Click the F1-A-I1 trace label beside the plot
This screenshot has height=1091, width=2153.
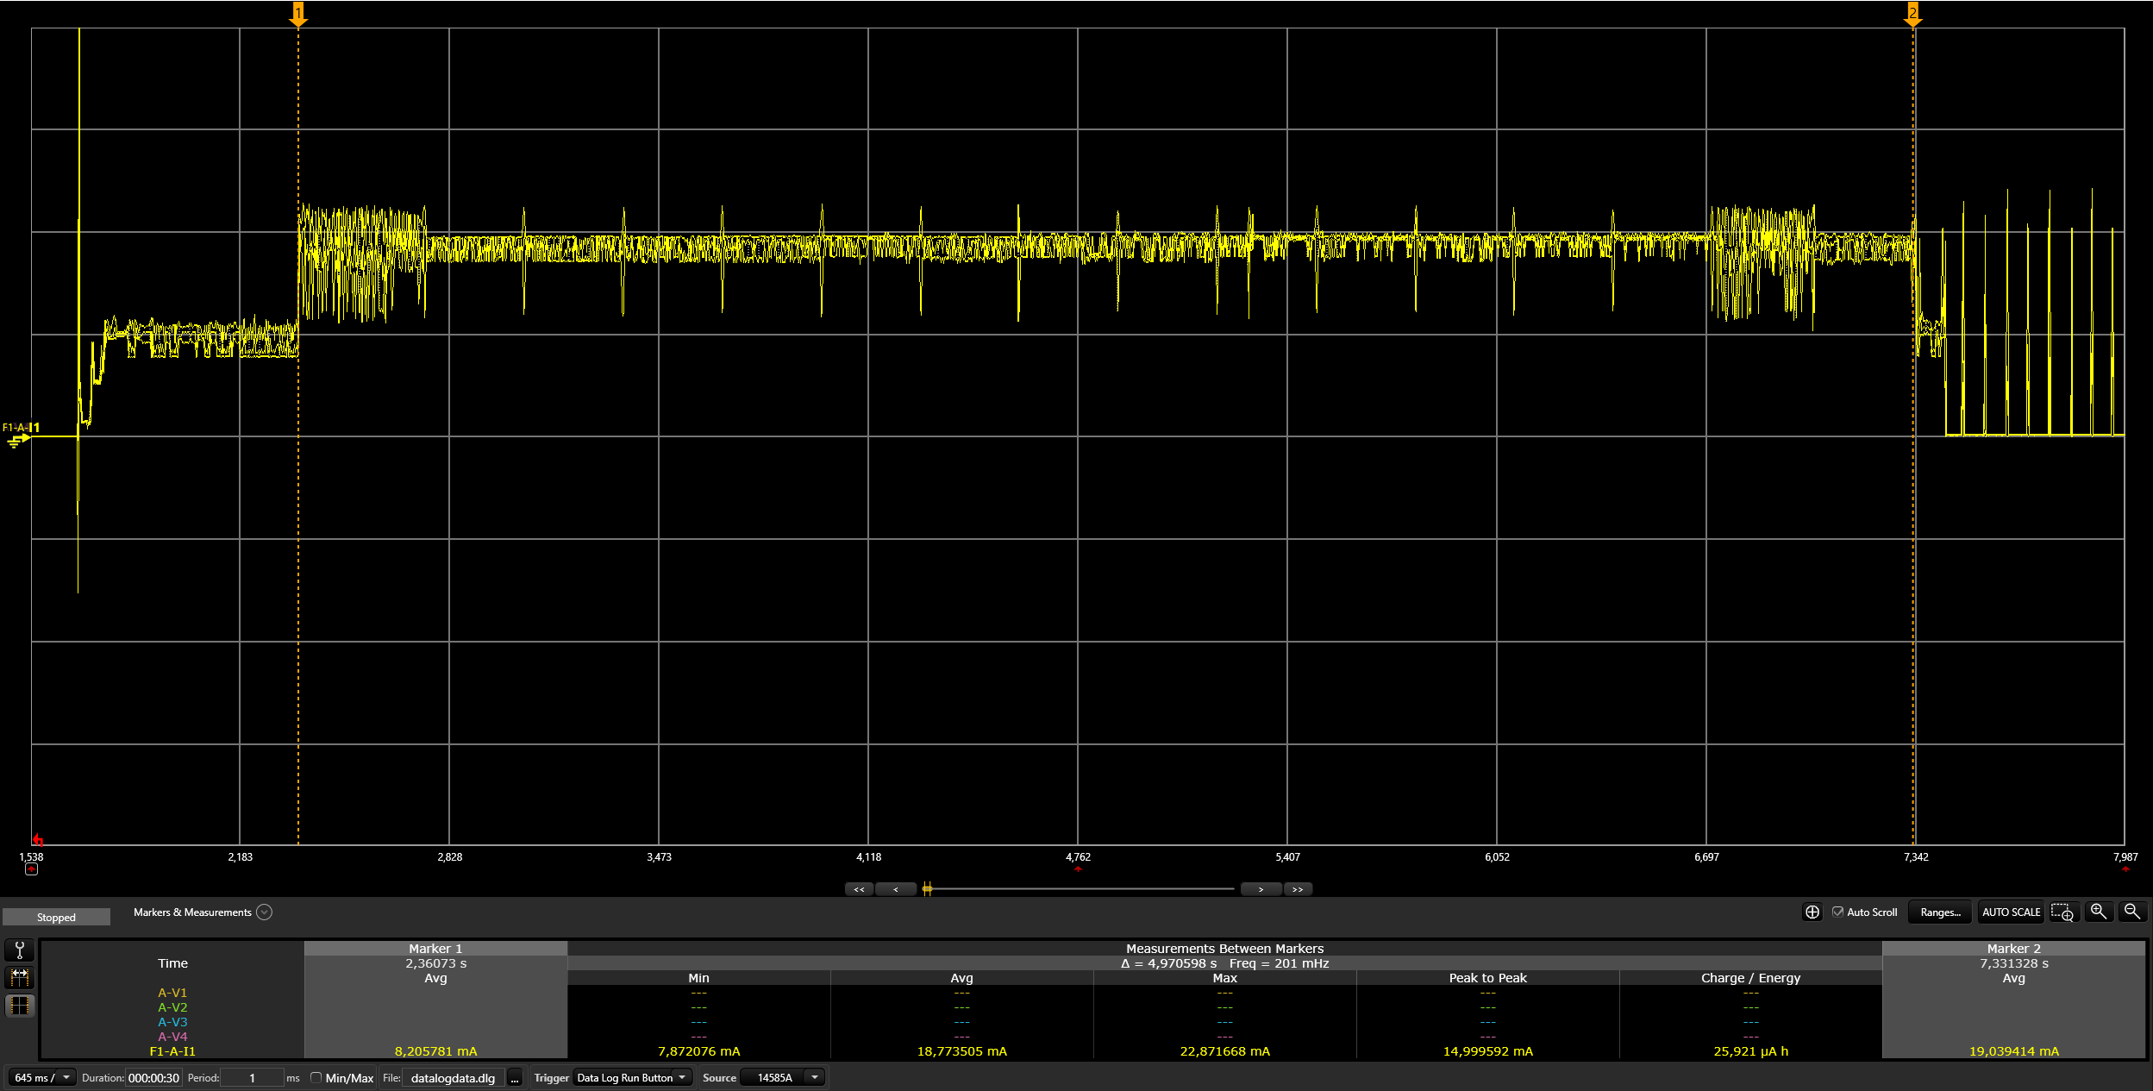[21, 428]
